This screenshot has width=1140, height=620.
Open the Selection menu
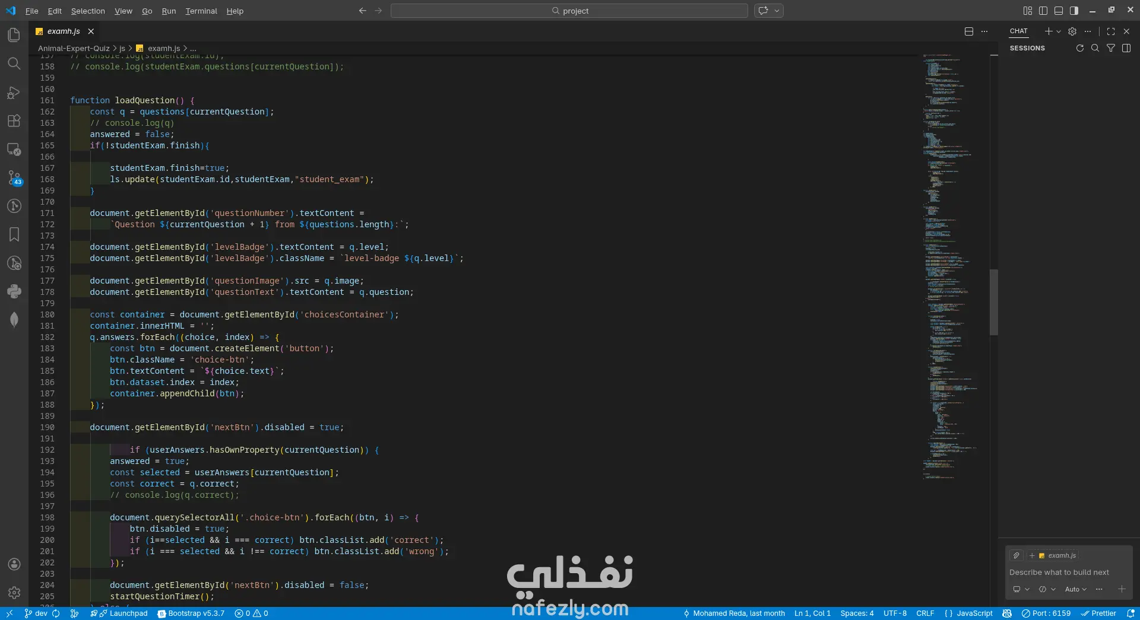pyautogui.click(x=88, y=11)
